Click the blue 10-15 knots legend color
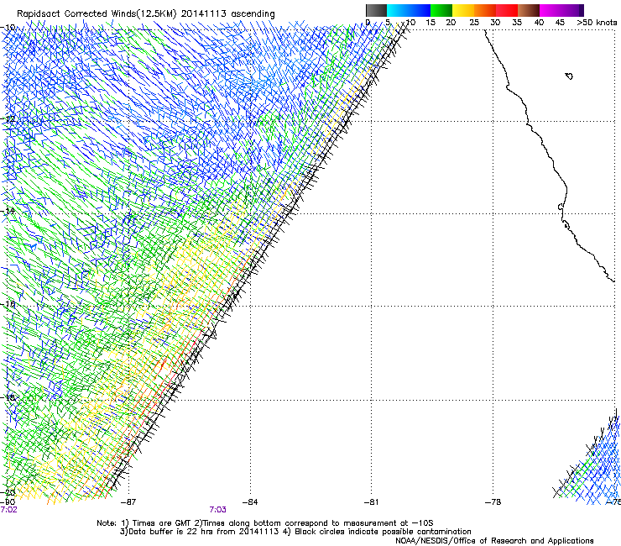The width and height of the screenshot is (621, 546). [x=420, y=10]
